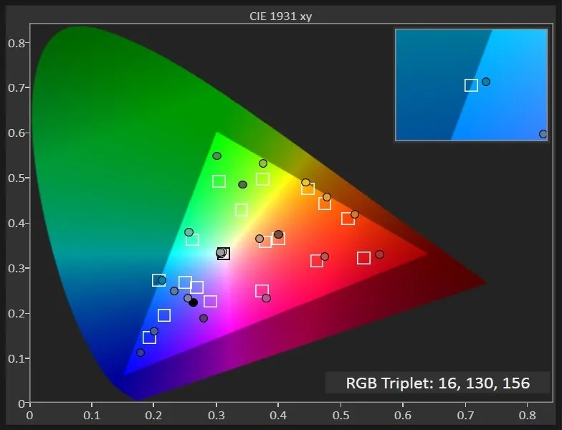The image size is (562, 430).
Task: Click the green measured circle near y 0.55
Action: pos(216,156)
